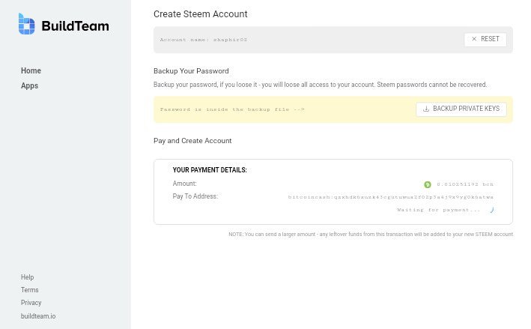
Task: Click the BACKUP PRIVATE KEYS button
Action: coord(461,109)
